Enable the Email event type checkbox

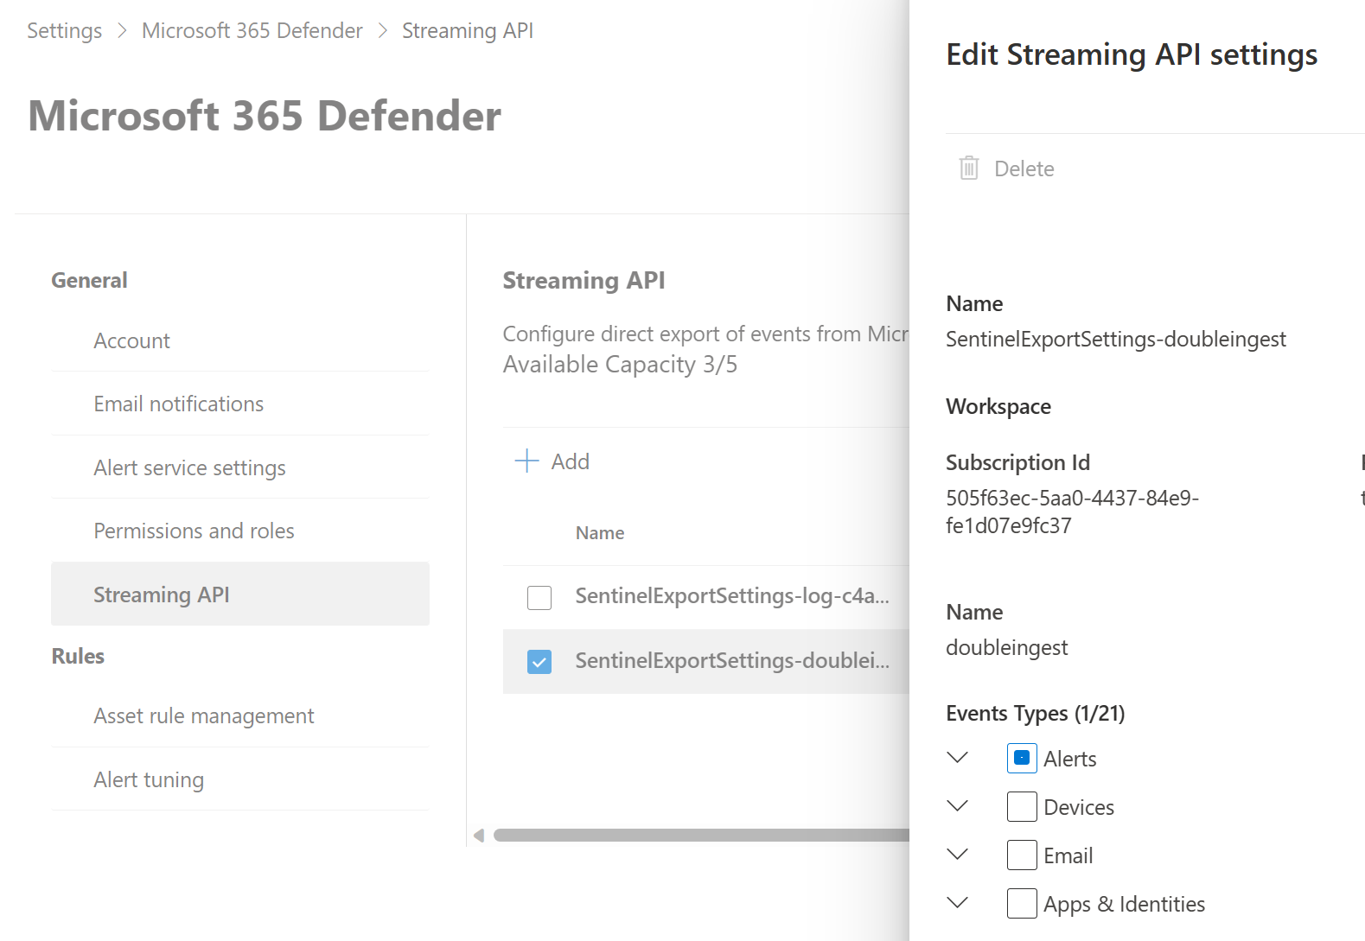tap(1022, 855)
